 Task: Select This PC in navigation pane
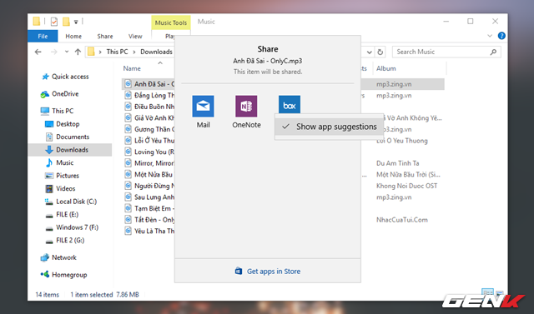(x=57, y=111)
